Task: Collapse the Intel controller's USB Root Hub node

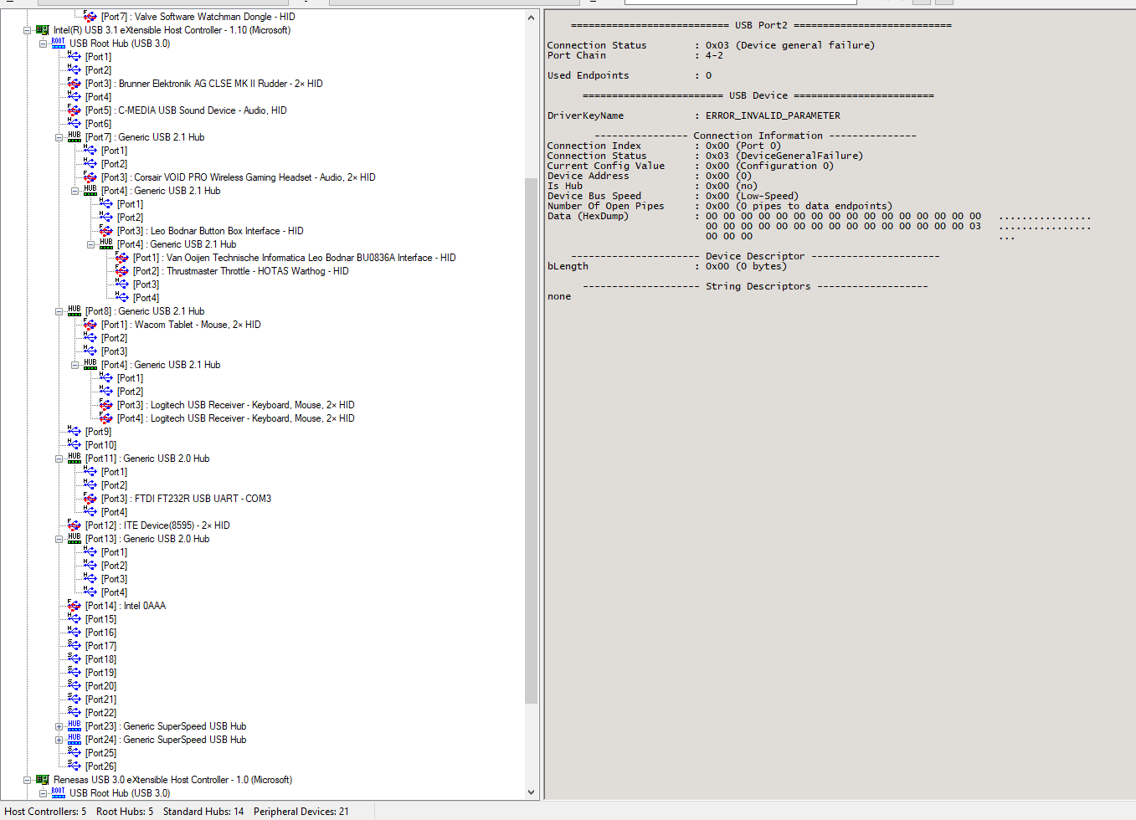Action: 43,44
